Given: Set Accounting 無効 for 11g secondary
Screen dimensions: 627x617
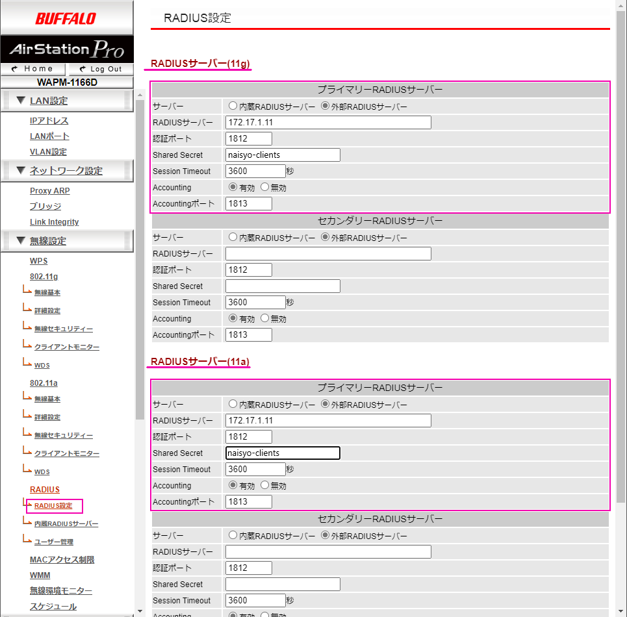Looking at the screenshot, I should 264,318.
